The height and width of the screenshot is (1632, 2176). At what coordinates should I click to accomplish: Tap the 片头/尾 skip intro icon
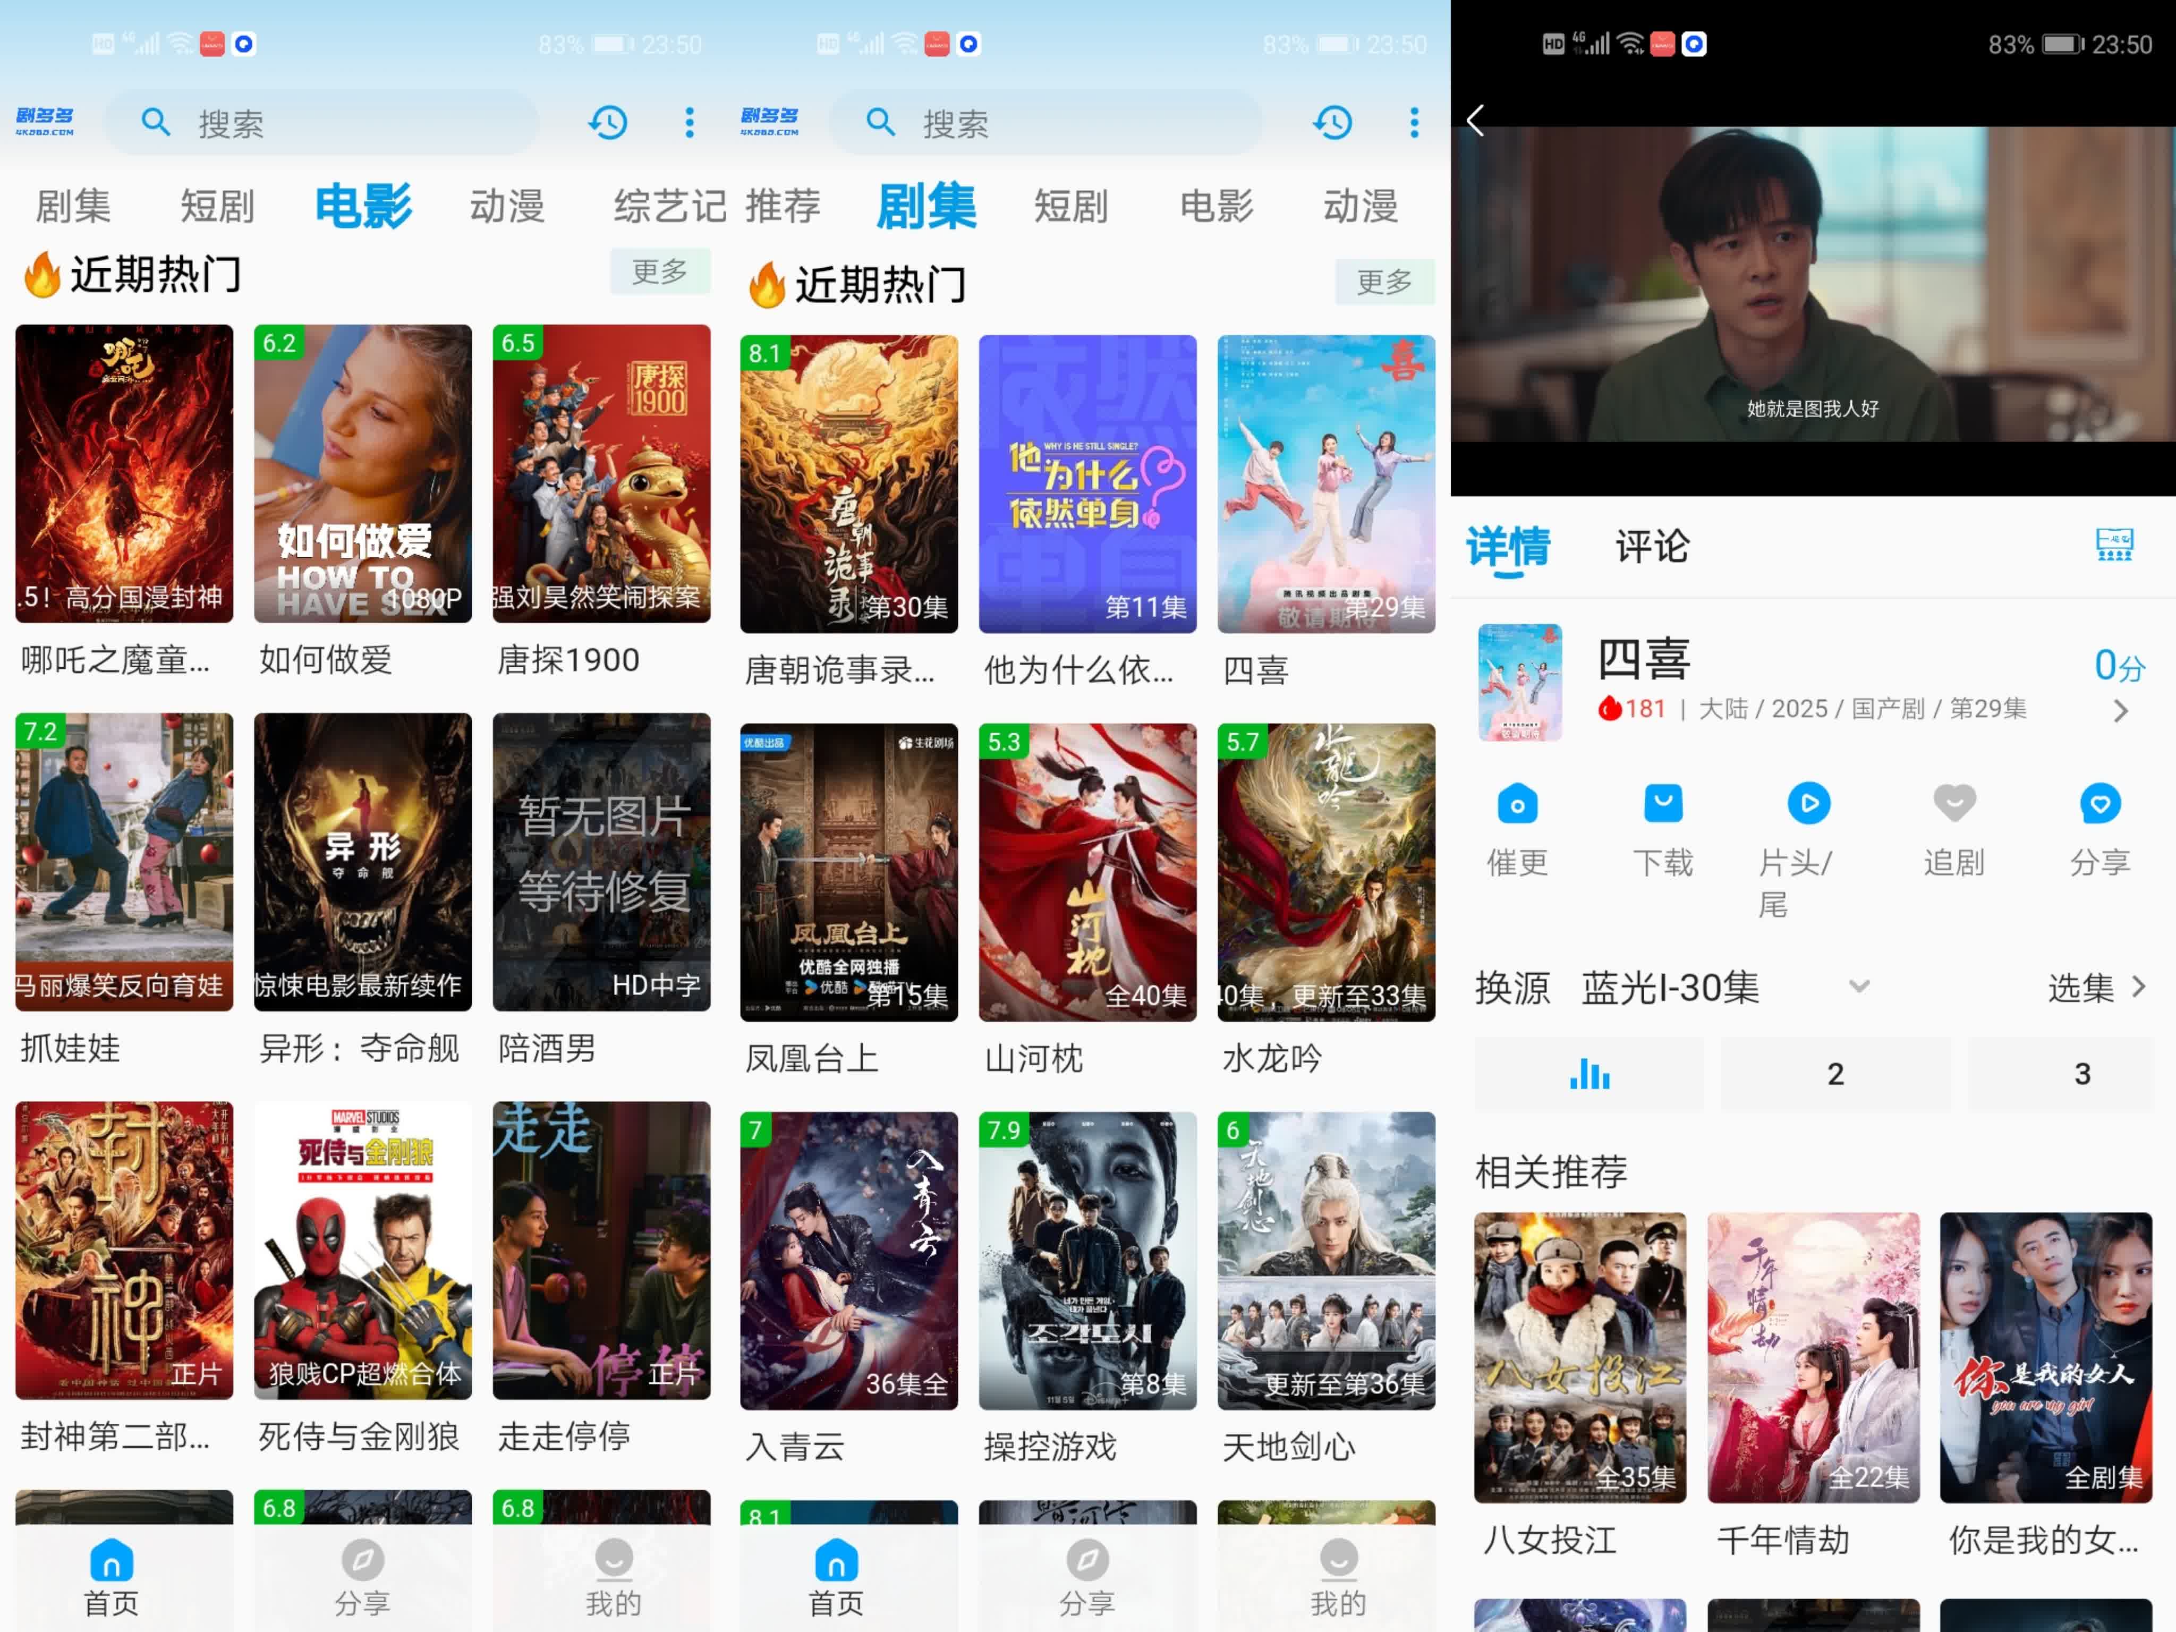pos(1808,804)
